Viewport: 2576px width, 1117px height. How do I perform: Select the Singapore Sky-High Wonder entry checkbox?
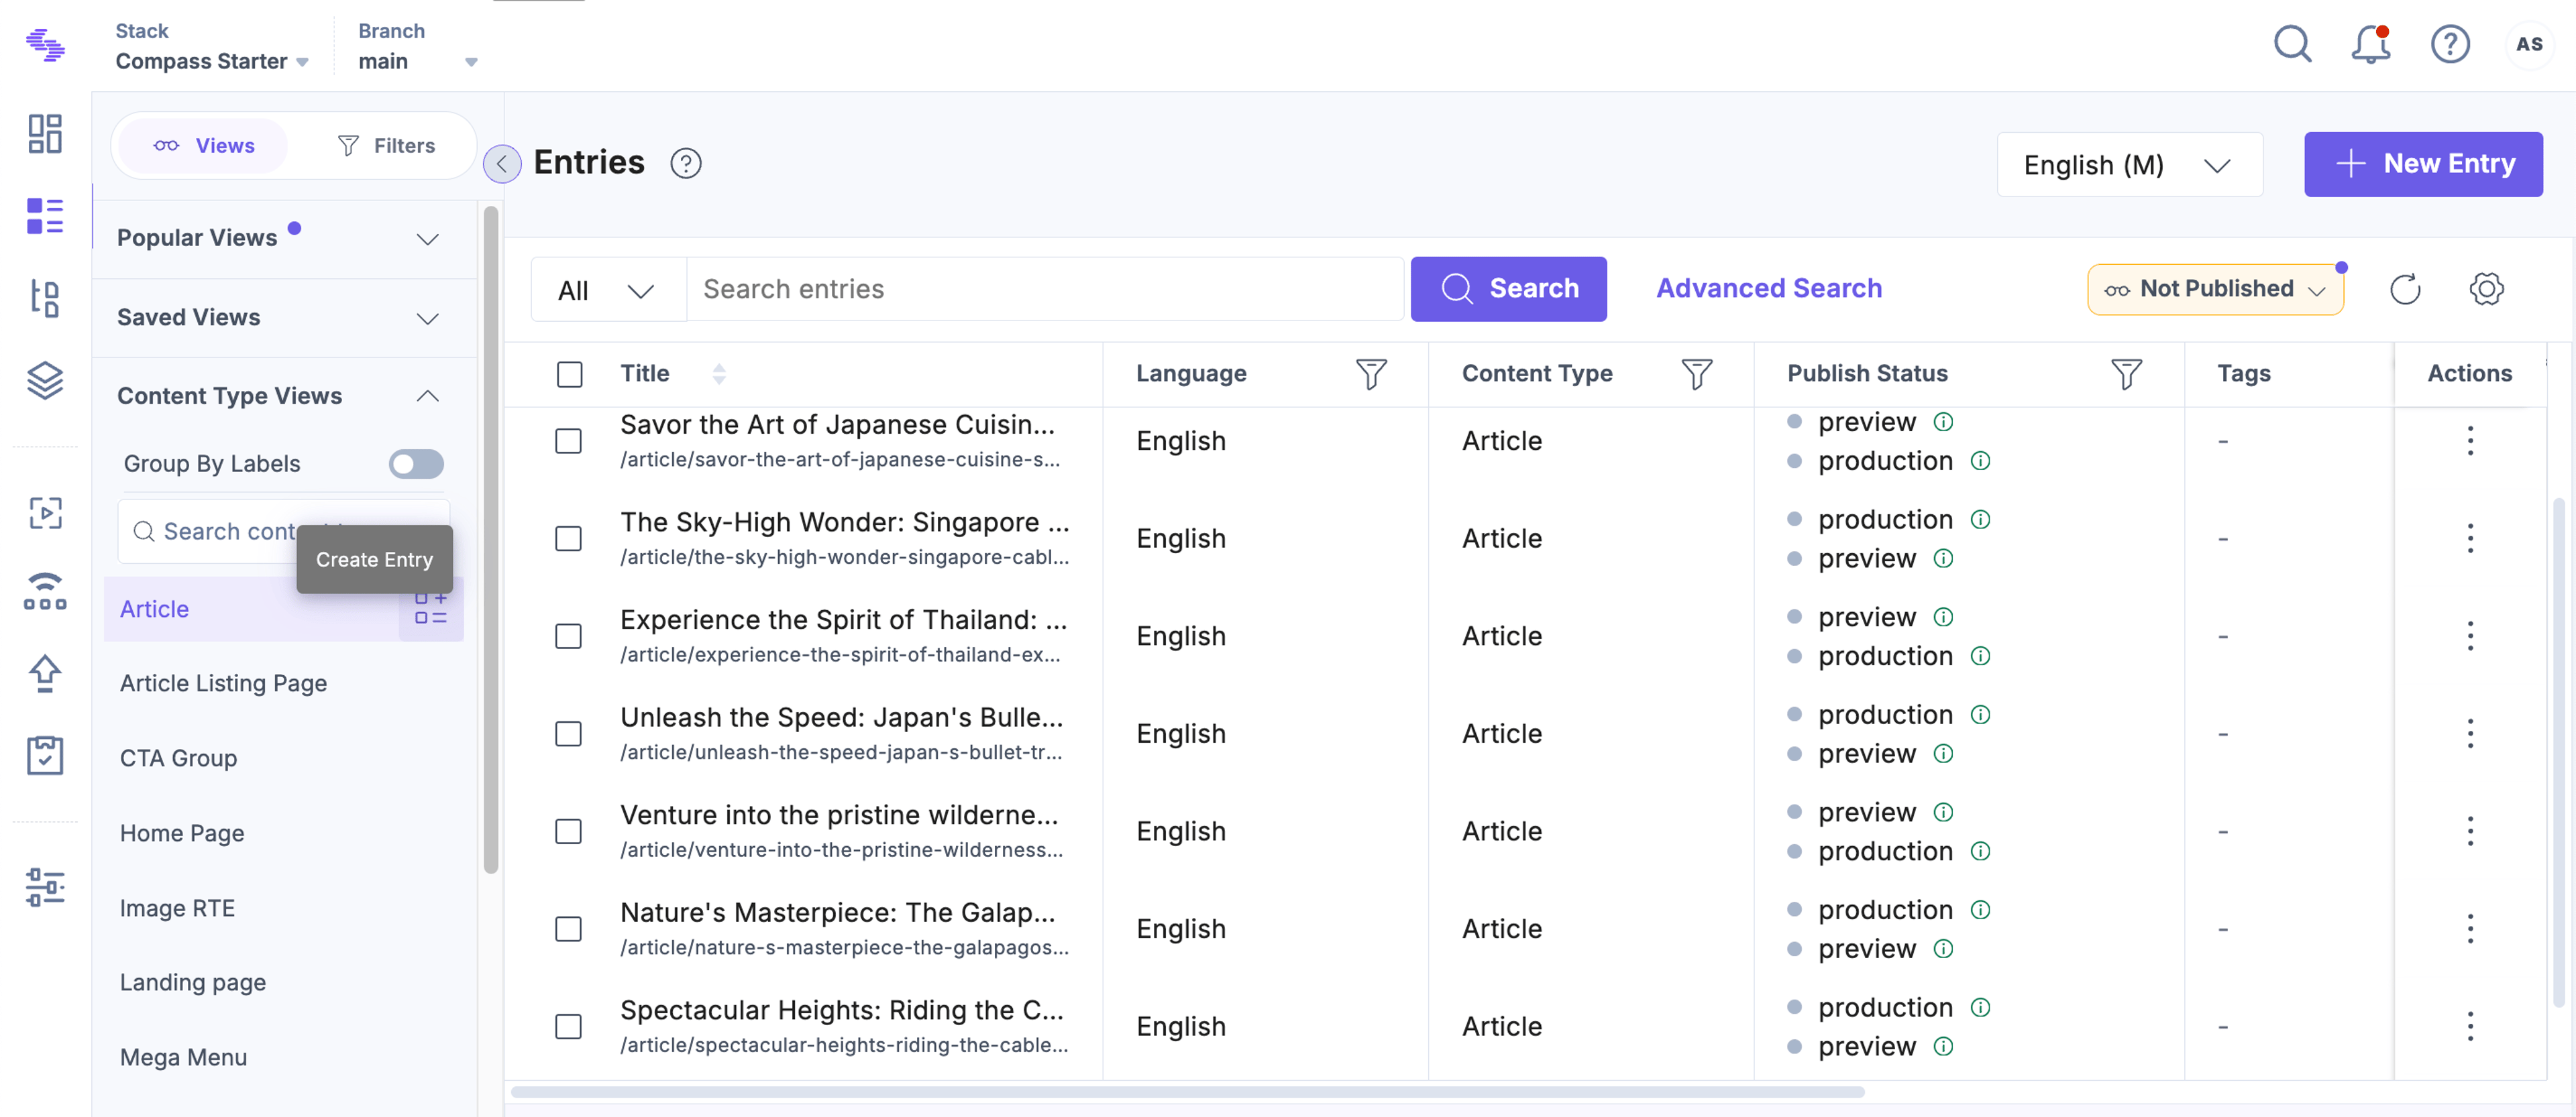click(x=568, y=540)
